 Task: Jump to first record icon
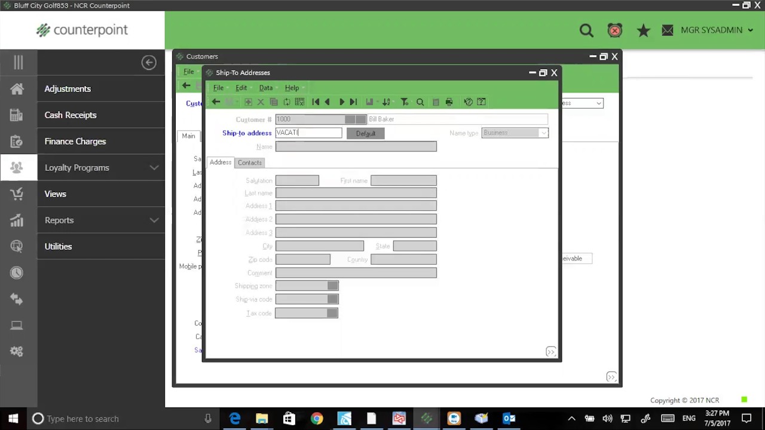(316, 102)
